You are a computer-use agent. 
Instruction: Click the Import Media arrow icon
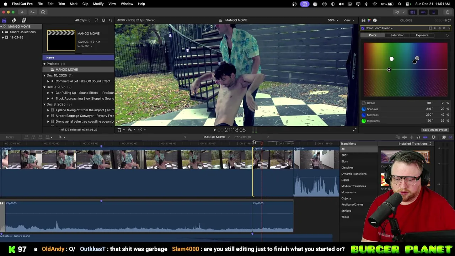pos(22,12)
